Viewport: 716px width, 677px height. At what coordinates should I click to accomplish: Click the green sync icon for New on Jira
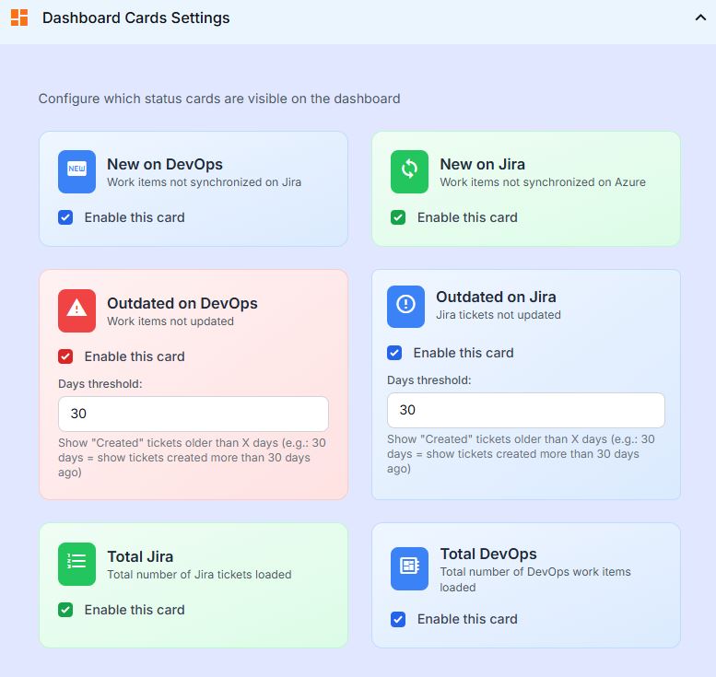(409, 172)
